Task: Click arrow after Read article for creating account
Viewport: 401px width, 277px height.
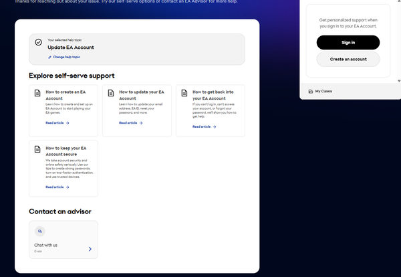Action: pos(68,123)
